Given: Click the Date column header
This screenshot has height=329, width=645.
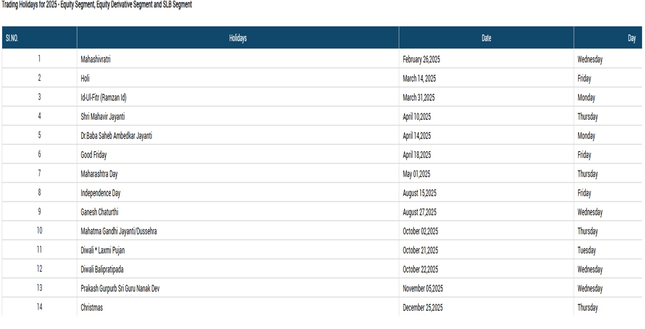Looking at the screenshot, I should click(x=486, y=38).
